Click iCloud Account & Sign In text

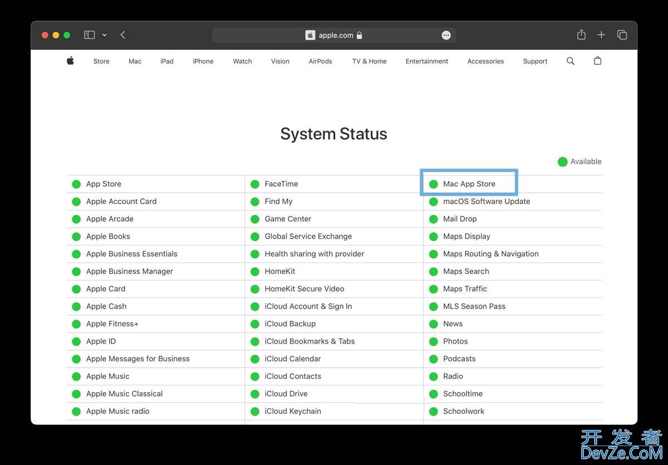308,306
